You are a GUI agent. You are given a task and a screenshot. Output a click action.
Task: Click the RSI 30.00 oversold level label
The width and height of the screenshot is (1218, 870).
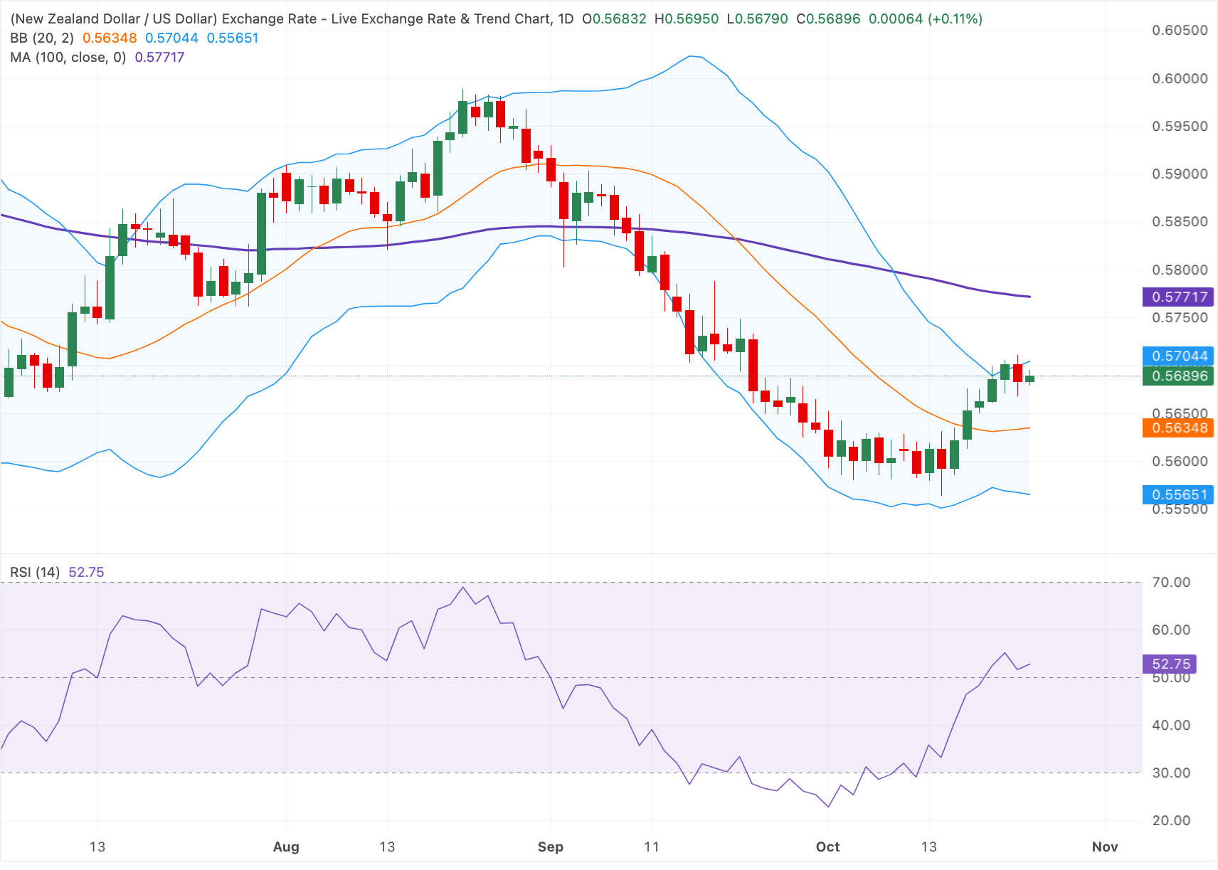click(x=1171, y=773)
